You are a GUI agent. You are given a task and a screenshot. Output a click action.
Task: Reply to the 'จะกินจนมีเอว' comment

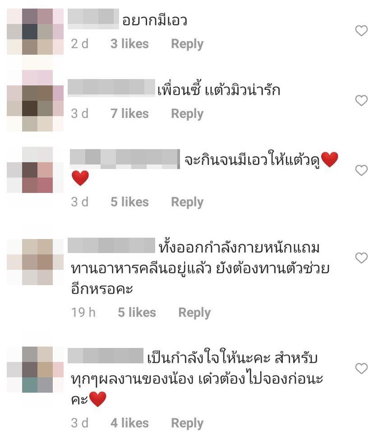click(187, 202)
